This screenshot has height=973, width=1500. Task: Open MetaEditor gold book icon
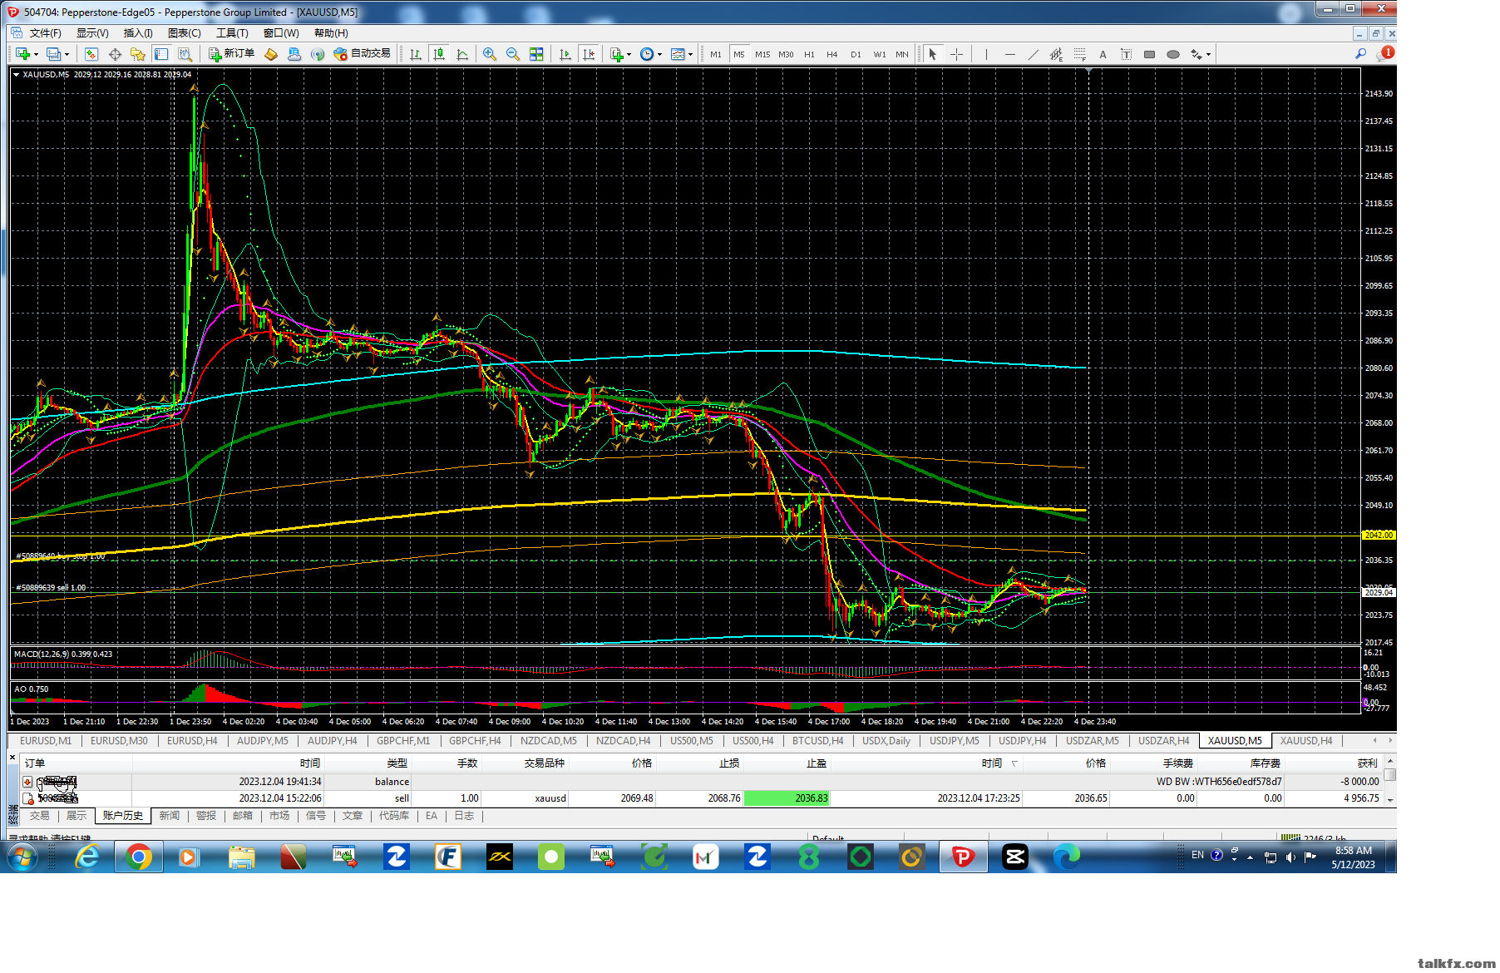click(x=271, y=54)
